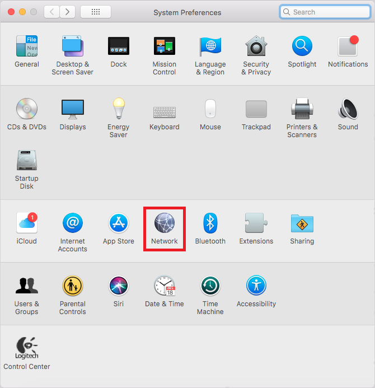Focus the Search field
Viewport: 375px width, 388px height.
pyautogui.click(x=325, y=12)
